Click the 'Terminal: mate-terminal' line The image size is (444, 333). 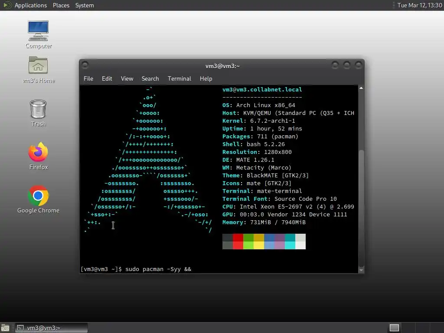[262, 191]
